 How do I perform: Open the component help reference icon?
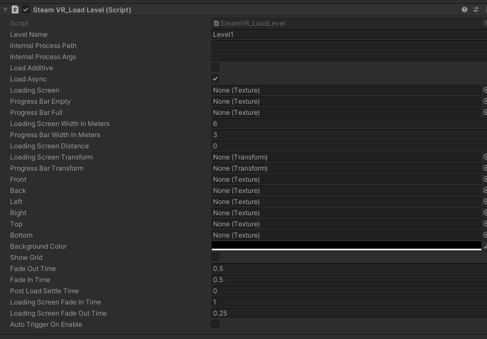point(465,9)
